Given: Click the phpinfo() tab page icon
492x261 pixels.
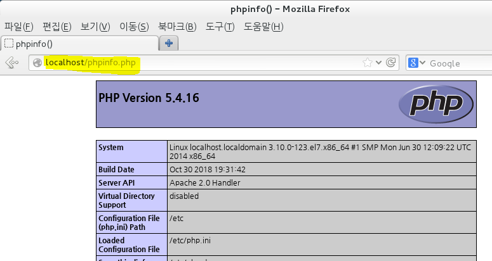Looking at the screenshot, I should pyautogui.click(x=9, y=43).
